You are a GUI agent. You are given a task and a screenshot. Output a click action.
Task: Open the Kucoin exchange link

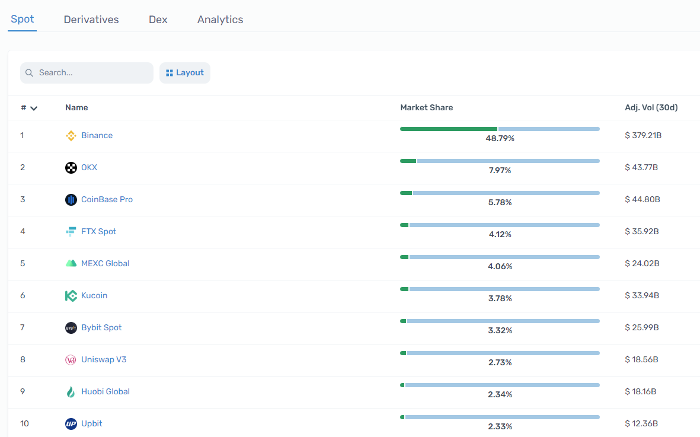click(x=94, y=295)
